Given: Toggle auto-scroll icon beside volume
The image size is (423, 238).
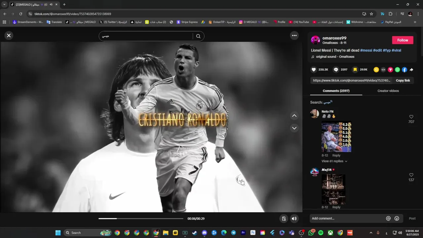Looking at the screenshot, I should tap(284, 218).
